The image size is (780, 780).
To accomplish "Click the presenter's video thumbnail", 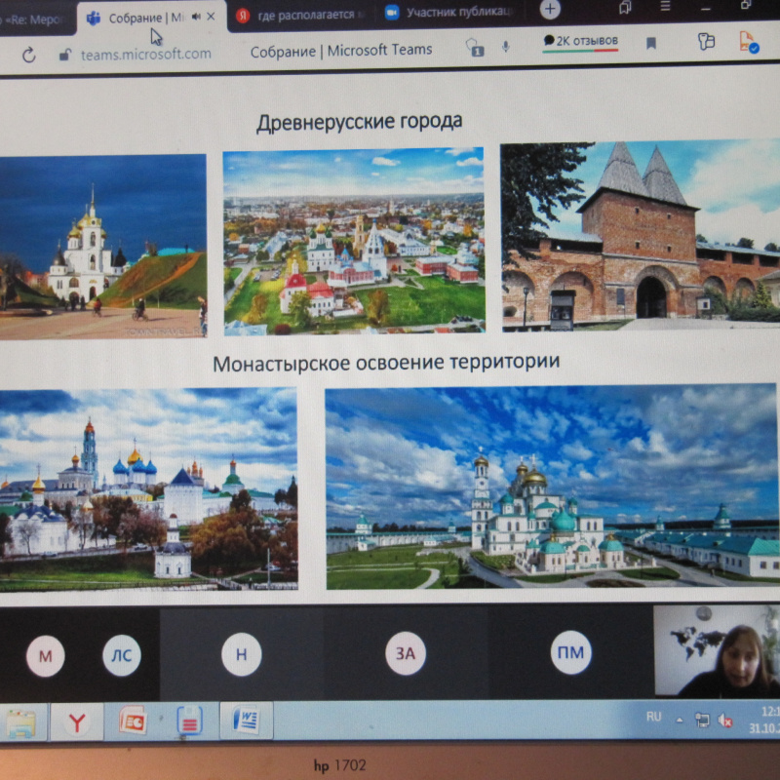I will (x=716, y=650).
